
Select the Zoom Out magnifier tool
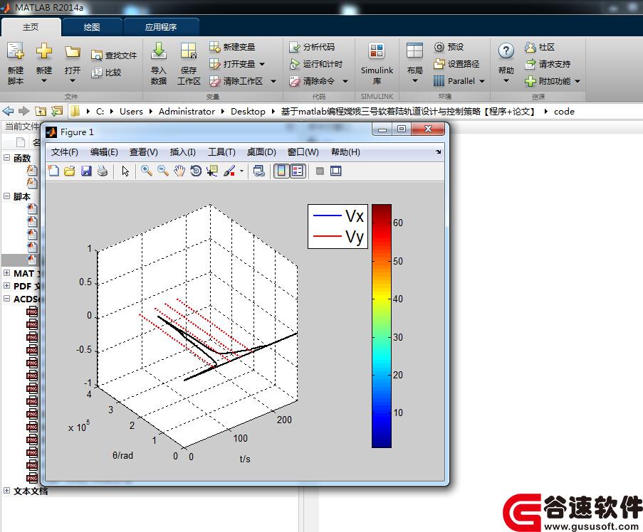[163, 171]
